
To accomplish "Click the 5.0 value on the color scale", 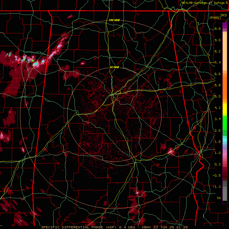I will pos(218,96).
